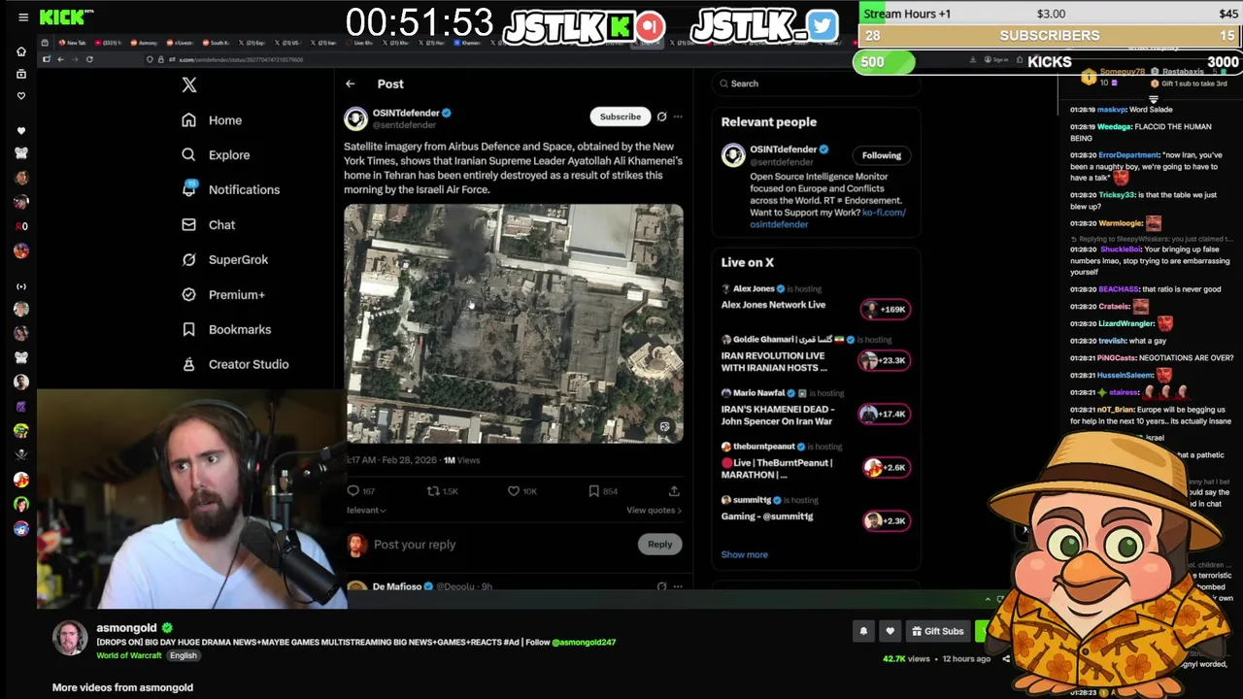
Task: Click browser back arrow
Action: [x=61, y=60]
